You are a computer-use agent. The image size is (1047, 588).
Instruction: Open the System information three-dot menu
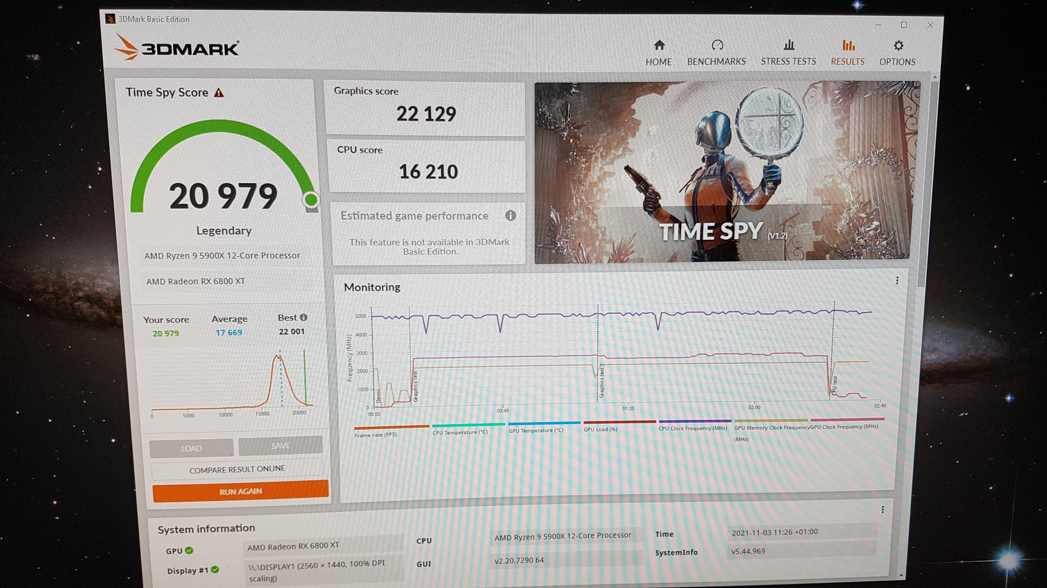click(882, 510)
